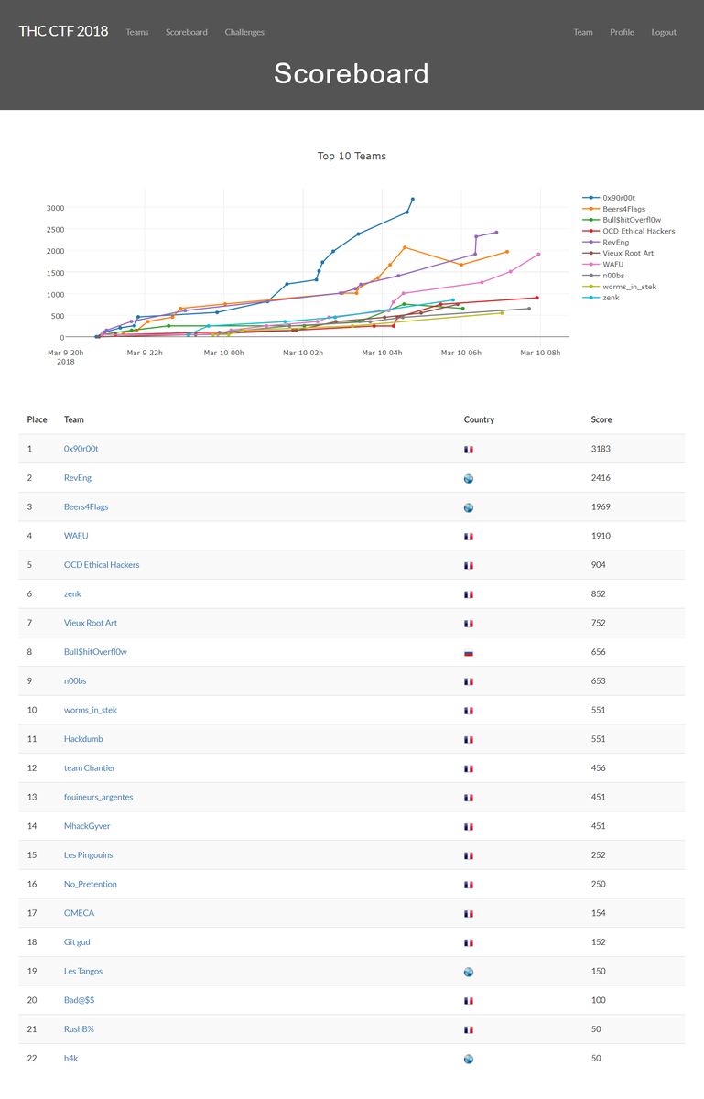Click French flag in RushB% row
704x1099 pixels.
(x=469, y=1030)
